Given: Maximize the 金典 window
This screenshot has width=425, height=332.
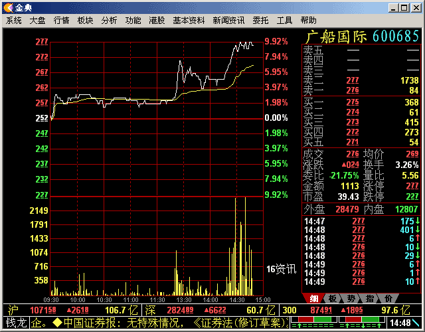Looking at the screenshot, I should point(404,8).
